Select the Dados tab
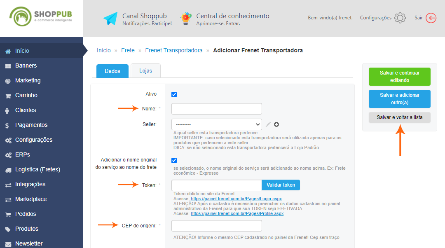 tap(112, 71)
